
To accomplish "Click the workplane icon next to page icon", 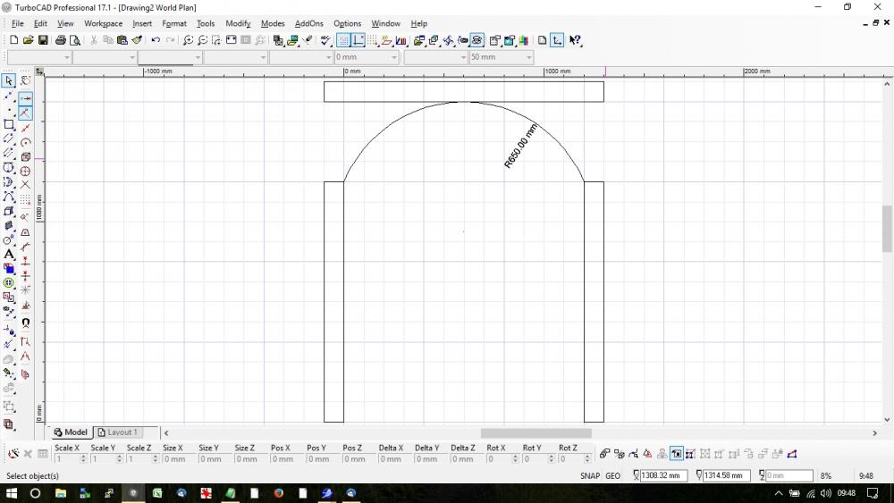I will coord(557,40).
